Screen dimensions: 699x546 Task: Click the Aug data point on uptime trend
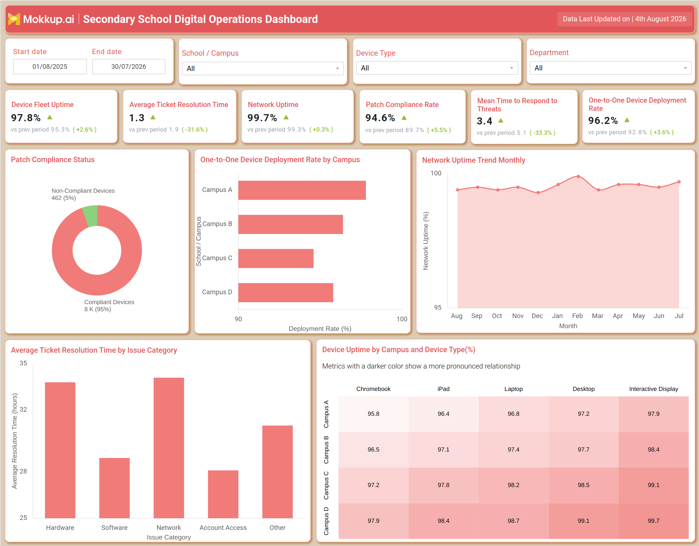(458, 190)
